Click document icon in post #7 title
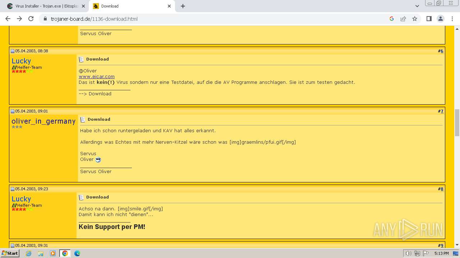This screenshot has height=258, width=460. (x=83, y=120)
